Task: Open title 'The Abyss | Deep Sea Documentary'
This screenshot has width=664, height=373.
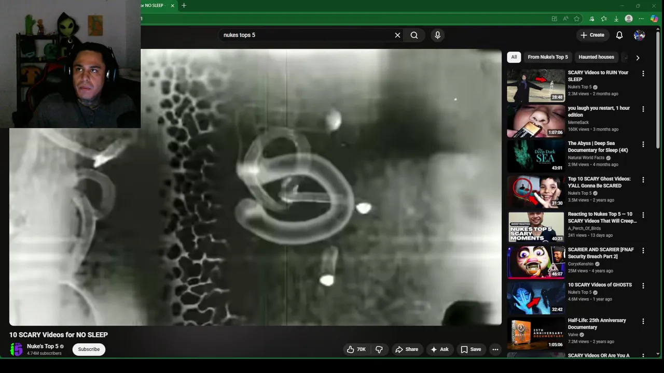Action: pyautogui.click(x=598, y=147)
